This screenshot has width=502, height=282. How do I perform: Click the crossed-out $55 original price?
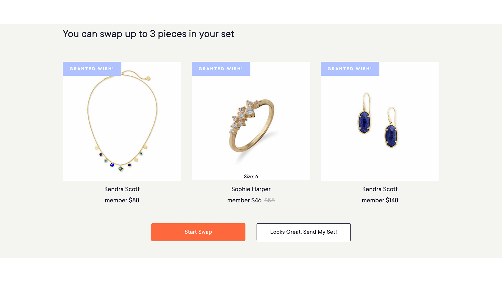pyautogui.click(x=270, y=201)
